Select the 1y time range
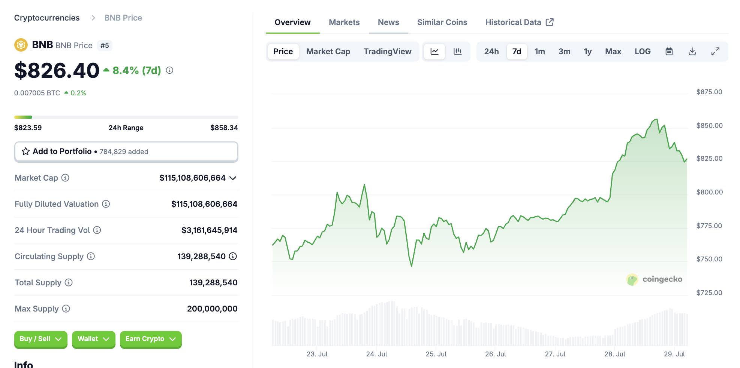Screen dimensions: 740x368 tap(588, 52)
